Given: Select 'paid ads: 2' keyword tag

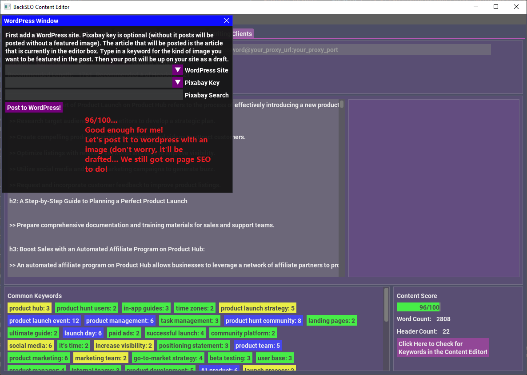Looking at the screenshot, I should pos(124,333).
